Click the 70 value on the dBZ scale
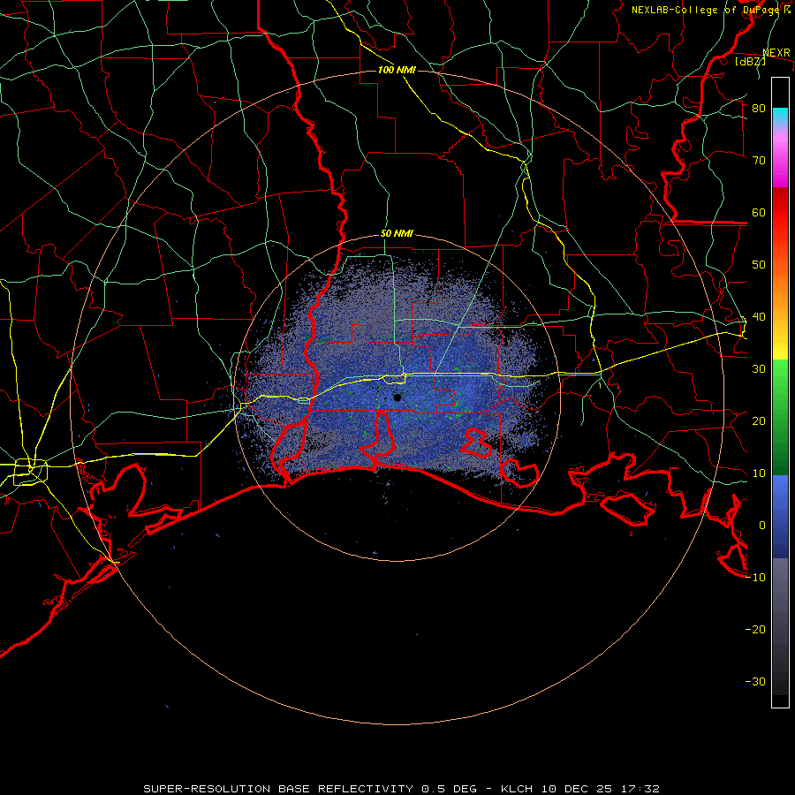The width and height of the screenshot is (795, 795). coord(759,160)
